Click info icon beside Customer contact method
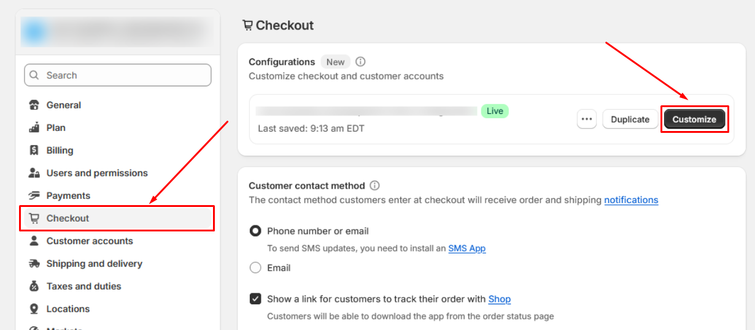 [x=374, y=186]
